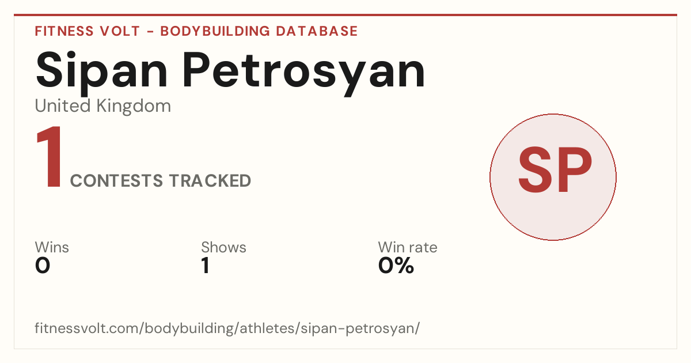Click the letter P in the avatar

tap(574, 171)
